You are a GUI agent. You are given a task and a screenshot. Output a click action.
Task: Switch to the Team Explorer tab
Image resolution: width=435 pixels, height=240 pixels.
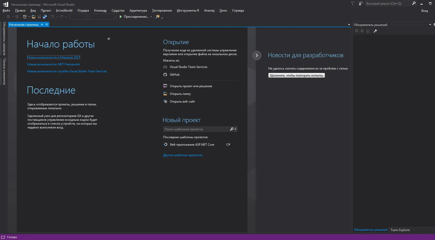(400, 230)
